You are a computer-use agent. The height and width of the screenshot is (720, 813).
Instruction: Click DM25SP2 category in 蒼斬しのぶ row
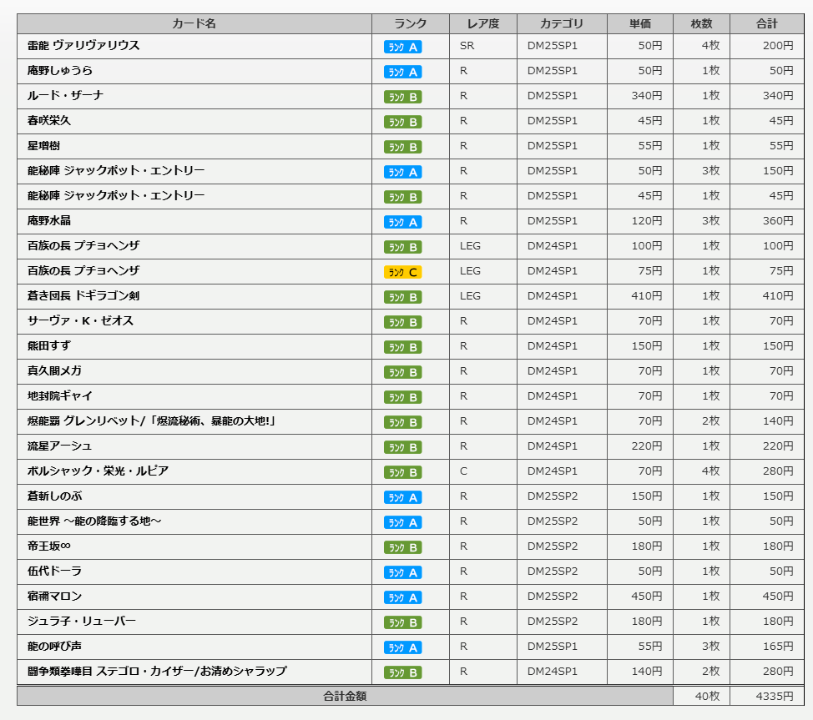[553, 496]
